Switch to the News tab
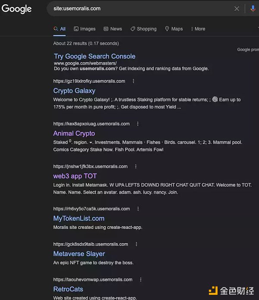Image resolution: width=259 pixels, height=300 pixels. pos(113,29)
